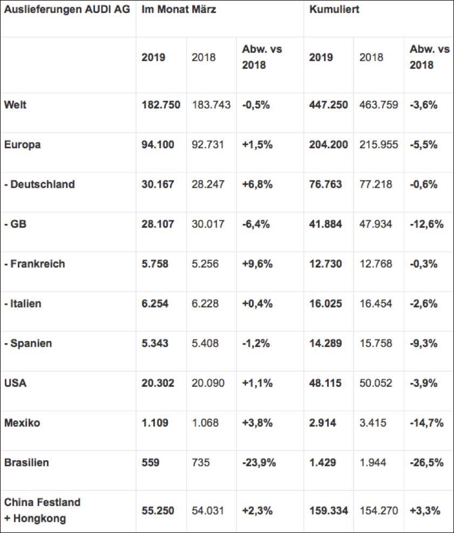The height and width of the screenshot is (533, 454).
Task: Click the 'USA' row label
Action: [x=15, y=384]
